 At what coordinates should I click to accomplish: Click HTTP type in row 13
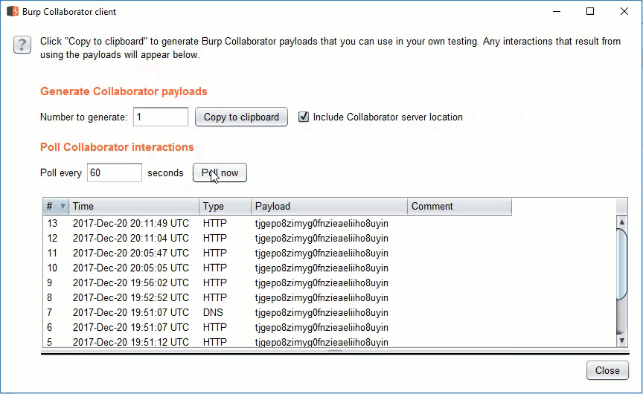pyautogui.click(x=215, y=223)
